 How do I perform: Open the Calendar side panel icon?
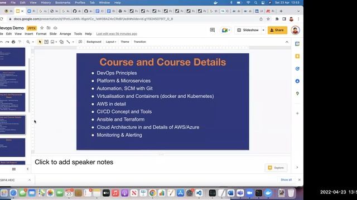coord(297,44)
